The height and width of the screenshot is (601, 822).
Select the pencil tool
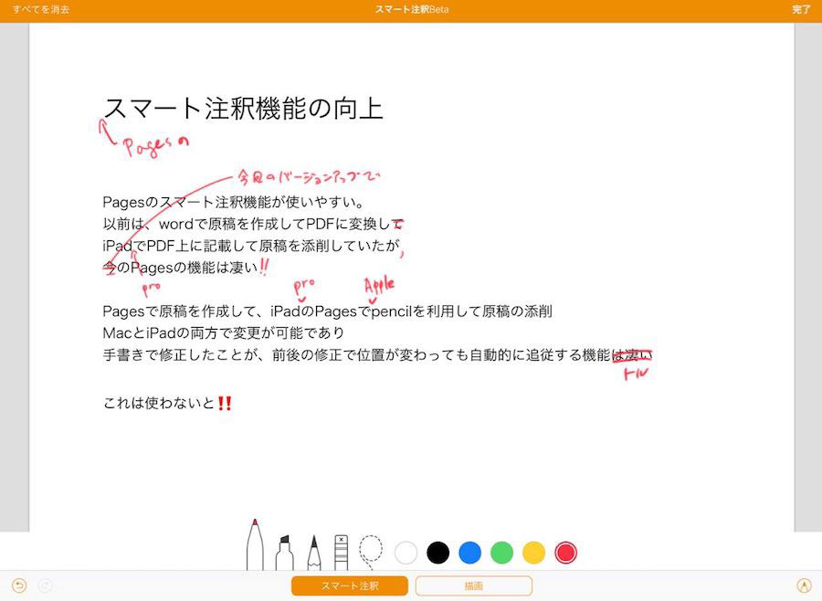(x=313, y=553)
